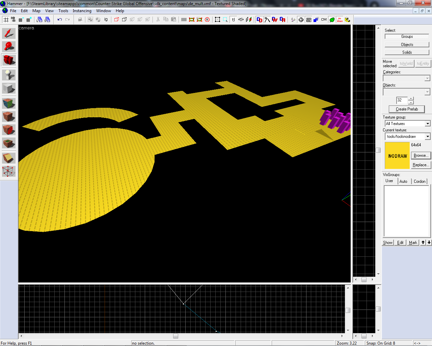Select the Selection tool (red arrow)
The width and height of the screenshot is (432, 346).
click(9, 33)
